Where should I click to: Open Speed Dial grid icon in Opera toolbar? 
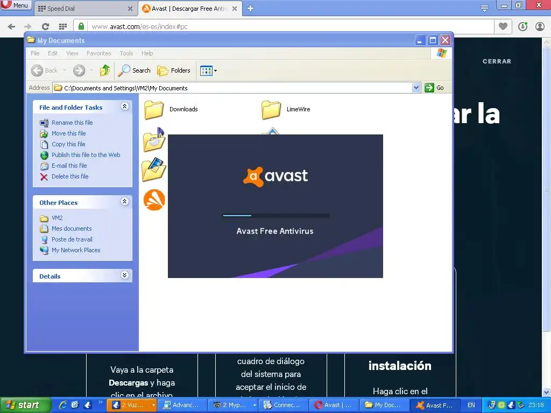point(63,26)
